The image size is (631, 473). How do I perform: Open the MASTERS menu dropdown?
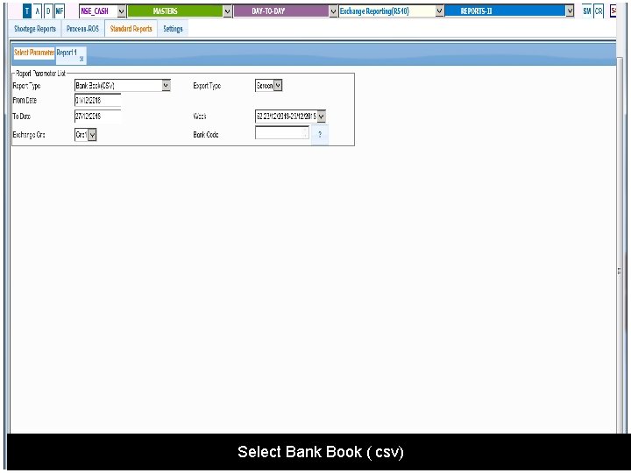227,11
